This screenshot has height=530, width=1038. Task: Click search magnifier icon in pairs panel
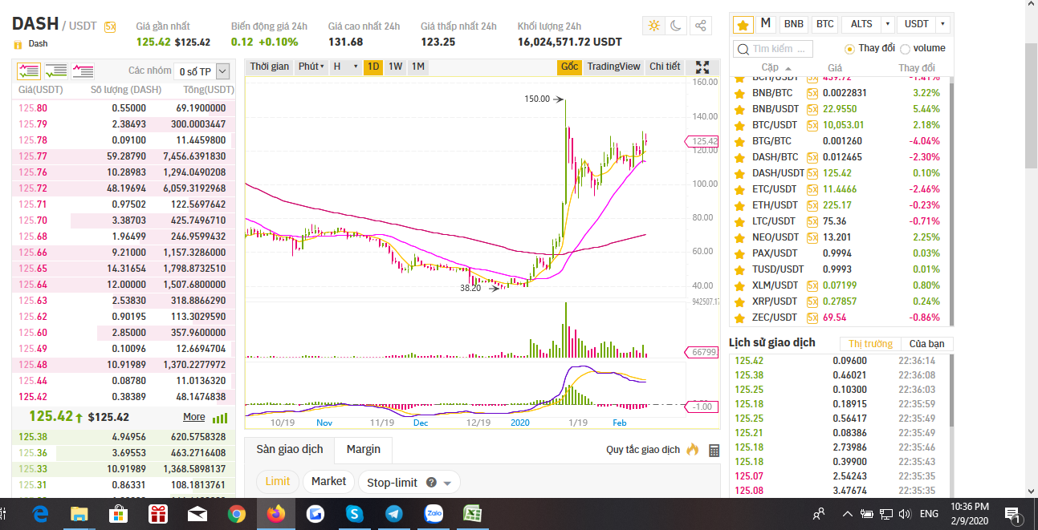coord(743,49)
